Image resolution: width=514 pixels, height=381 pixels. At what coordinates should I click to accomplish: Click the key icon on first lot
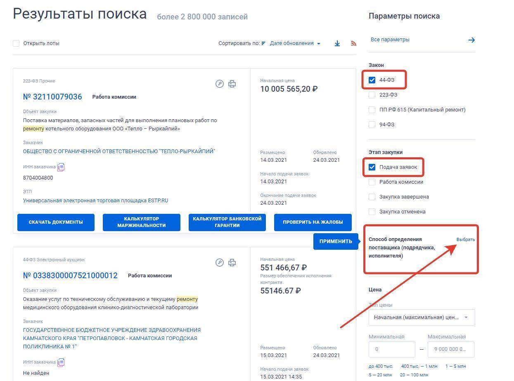pos(220,84)
